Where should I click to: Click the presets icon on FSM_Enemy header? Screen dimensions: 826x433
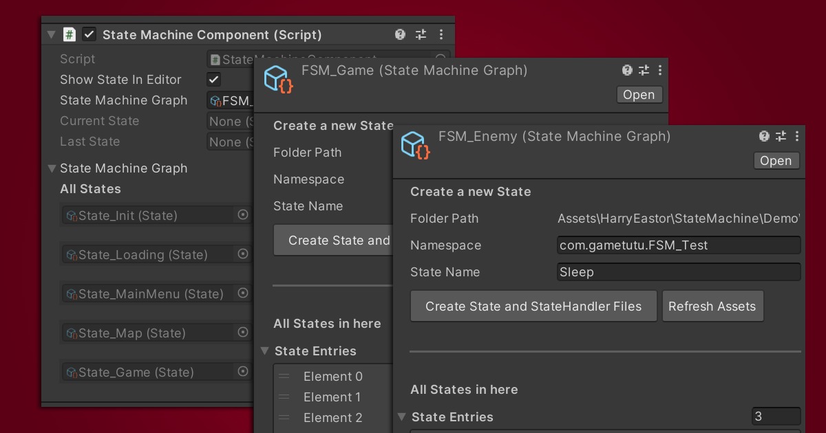[x=781, y=136]
